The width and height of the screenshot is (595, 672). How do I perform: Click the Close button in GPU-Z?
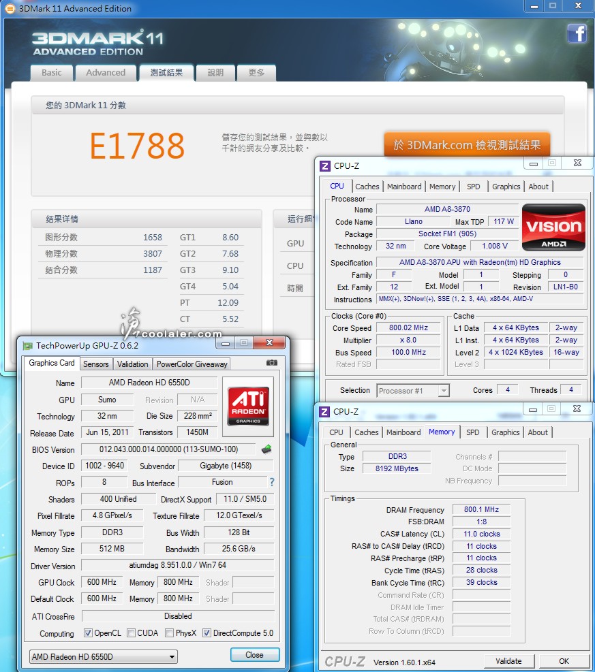click(255, 655)
